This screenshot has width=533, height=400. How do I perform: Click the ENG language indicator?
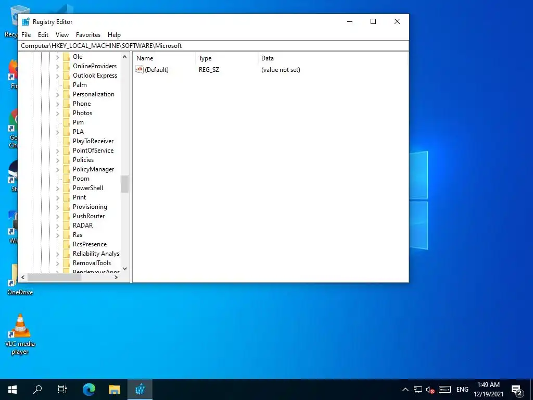(462, 390)
